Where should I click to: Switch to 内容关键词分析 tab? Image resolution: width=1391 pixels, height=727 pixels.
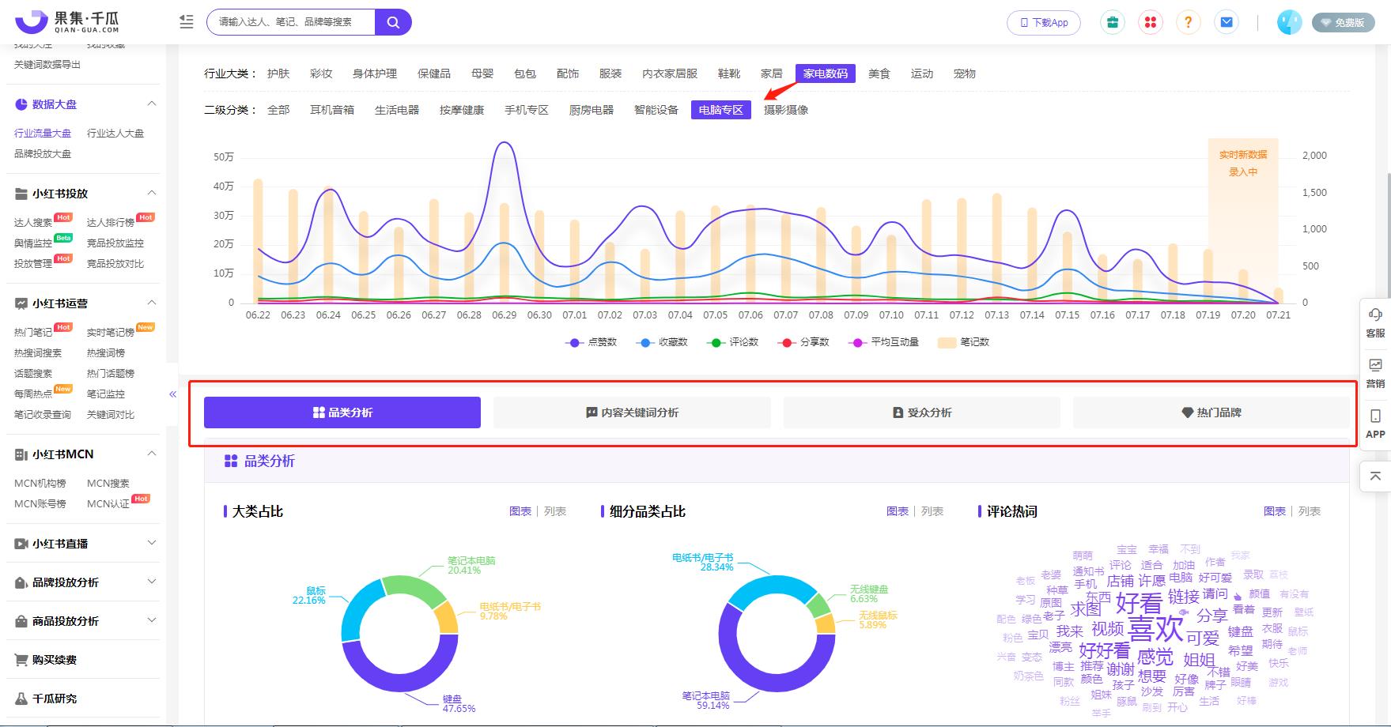[632, 412]
